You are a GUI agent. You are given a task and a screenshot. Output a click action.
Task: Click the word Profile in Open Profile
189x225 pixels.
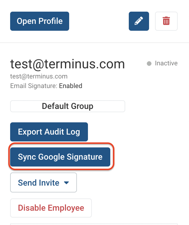click(51, 21)
